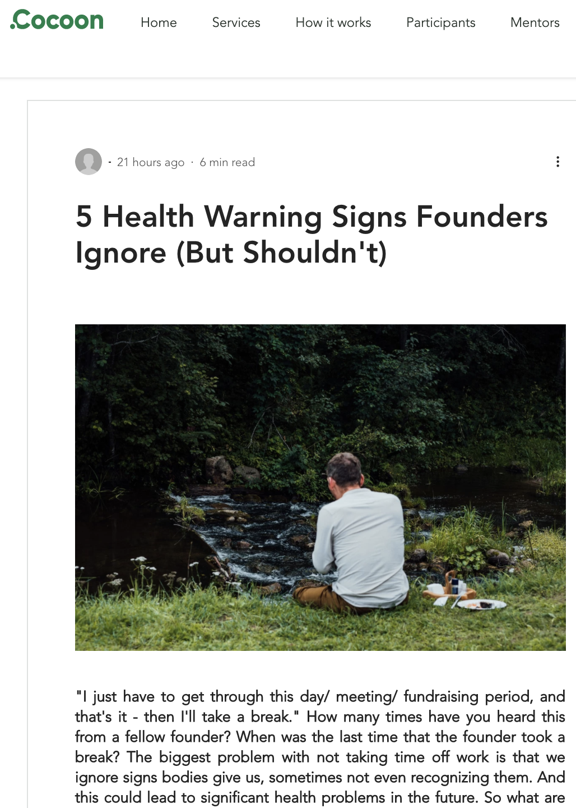The height and width of the screenshot is (808, 576).
Task: Click the sentence beginning 'The biggest problem'
Action: click(x=320, y=767)
